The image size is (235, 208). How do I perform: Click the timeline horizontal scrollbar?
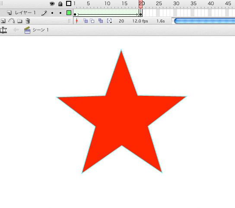coord(204,21)
